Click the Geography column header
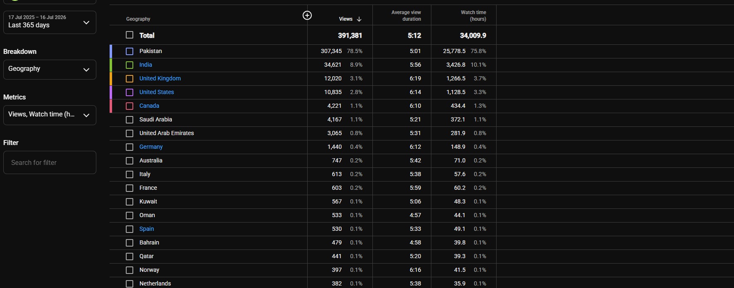Image resolution: width=734 pixels, height=288 pixels. [138, 19]
